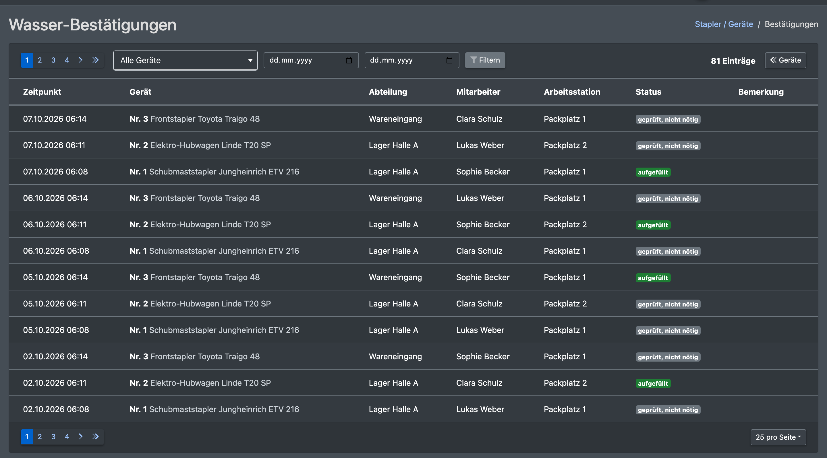Select page 2 in bottom pagination
Image resolution: width=827 pixels, height=458 pixels.
click(40, 436)
